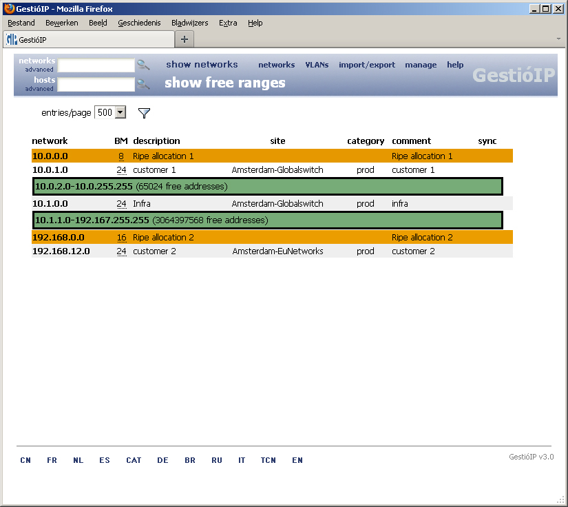Viewport: 568px width, 507px height.
Task: Click the description column header
Action: [156, 141]
